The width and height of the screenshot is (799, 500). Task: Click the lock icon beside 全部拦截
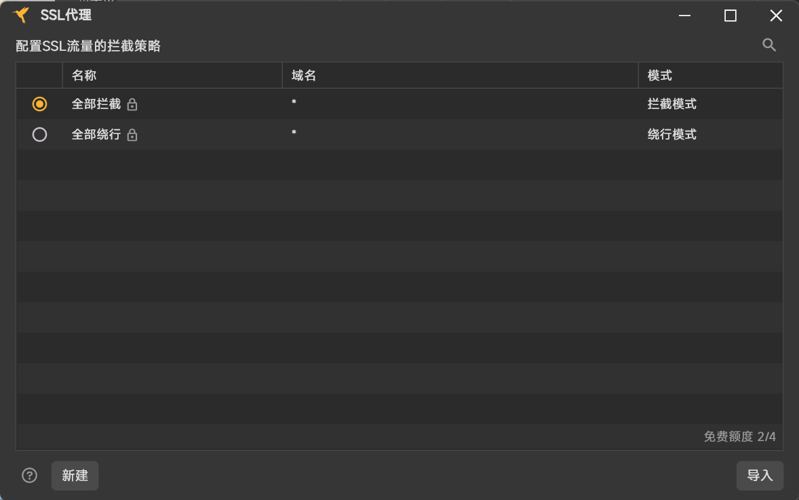click(132, 105)
